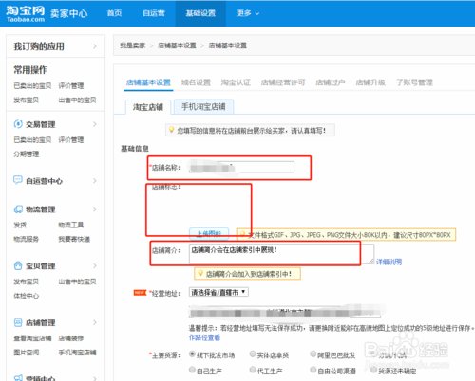The width and height of the screenshot is (475, 381).
Task: Expand 宝贝管理 chevron
Action: pos(95,265)
